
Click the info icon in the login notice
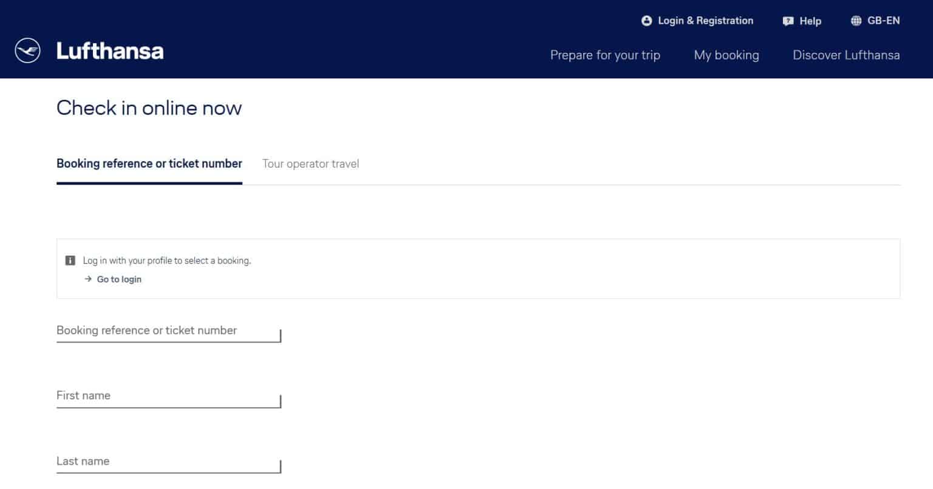pyautogui.click(x=70, y=261)
